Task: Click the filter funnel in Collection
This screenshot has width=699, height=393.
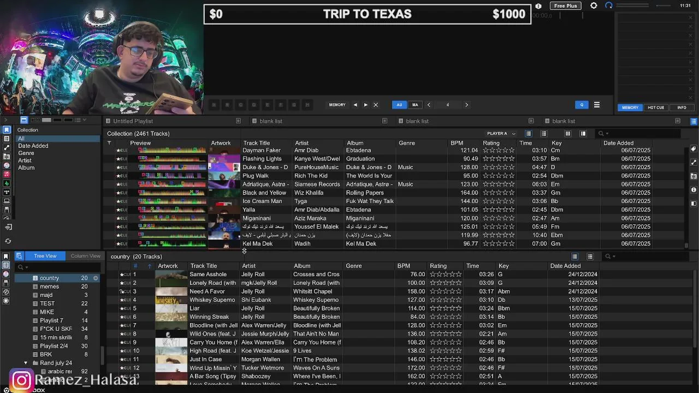Action: click(109, 143)
